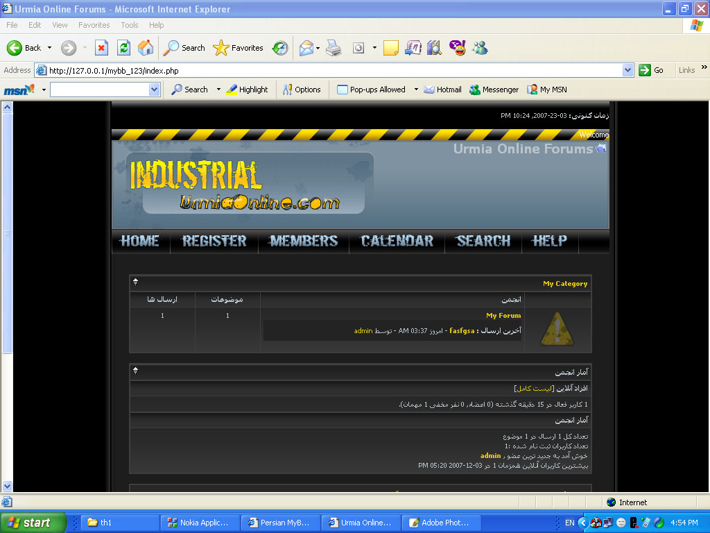Open the My Category link
The height and width of the screenshot is (533, 710).
point(565,284)
